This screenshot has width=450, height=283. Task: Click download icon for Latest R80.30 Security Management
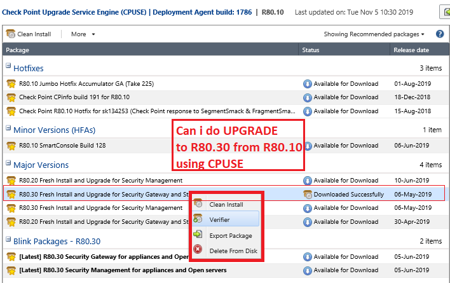pos(308,270)
